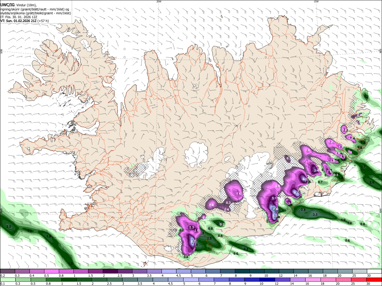
Task: Click the 'rigning/skúrir' legend description line
Action: [x=35, y=9]
